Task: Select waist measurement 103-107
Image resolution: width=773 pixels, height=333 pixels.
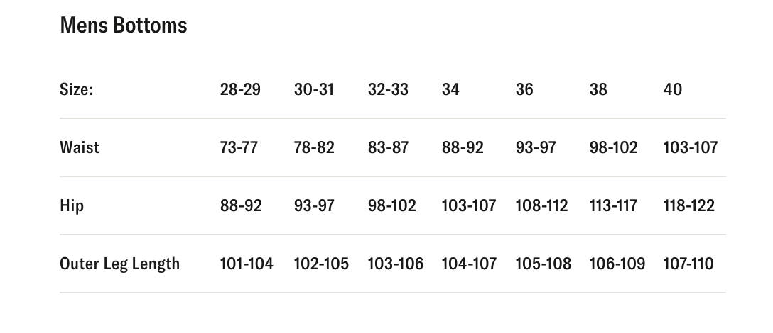Action: tap(690, 148)
